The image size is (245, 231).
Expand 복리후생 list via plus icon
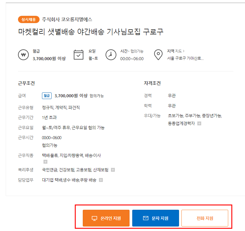pos(113,169)
